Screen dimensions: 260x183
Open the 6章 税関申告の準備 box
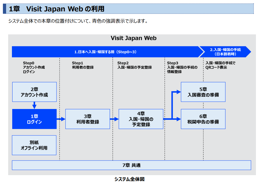(203, 119)
